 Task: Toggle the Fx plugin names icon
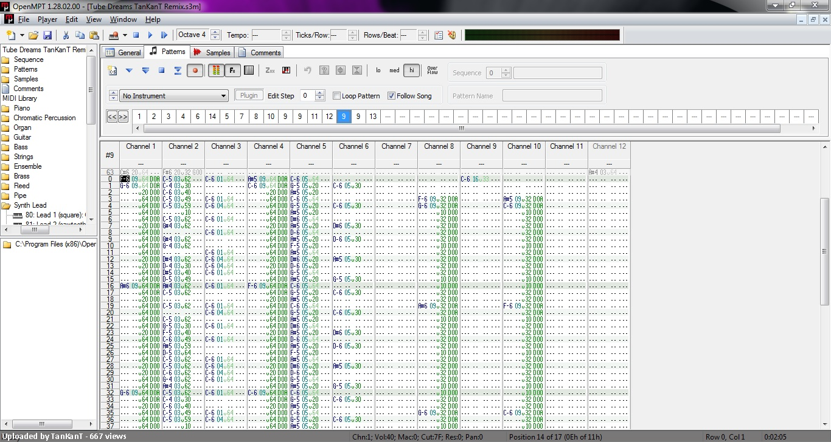(232, 70)
